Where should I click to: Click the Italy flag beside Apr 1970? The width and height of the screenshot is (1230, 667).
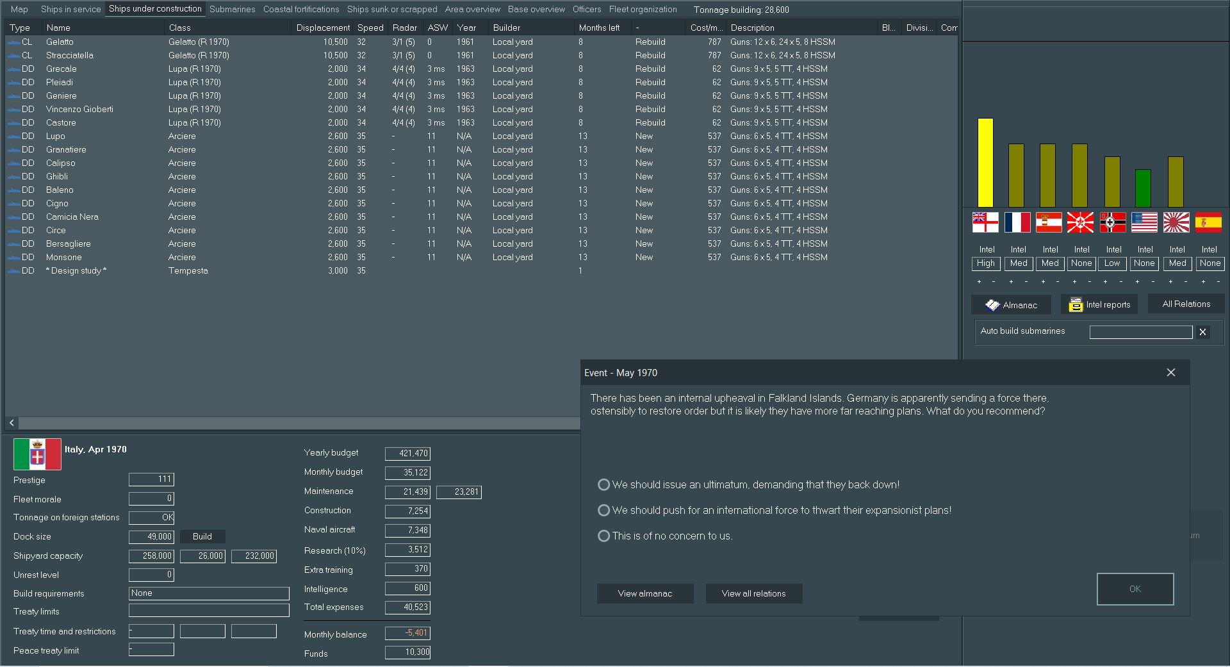pos(37,454)
